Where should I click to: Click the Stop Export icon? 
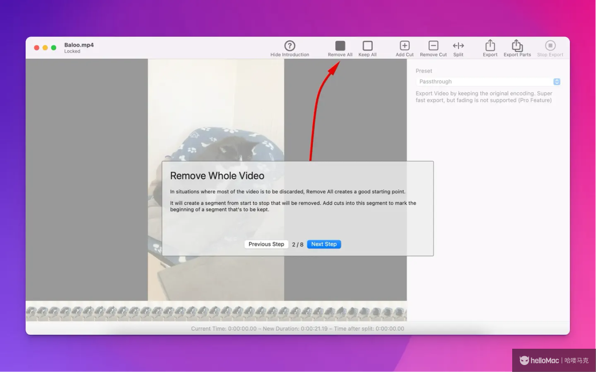(550, 46)
